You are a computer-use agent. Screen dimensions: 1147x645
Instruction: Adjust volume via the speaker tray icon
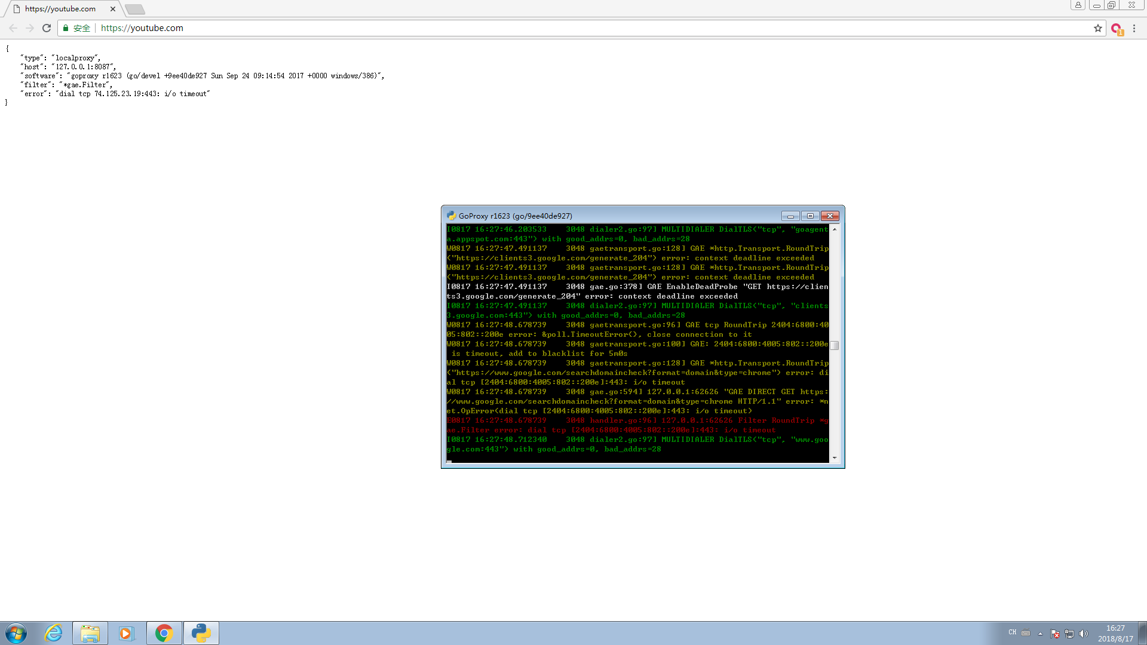click(x=1084, y=634)
